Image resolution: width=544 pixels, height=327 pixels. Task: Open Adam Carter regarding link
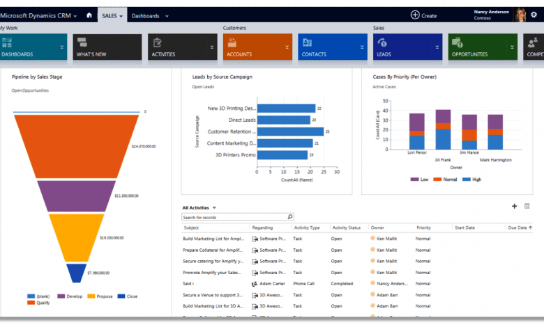[x=272, y=283]
